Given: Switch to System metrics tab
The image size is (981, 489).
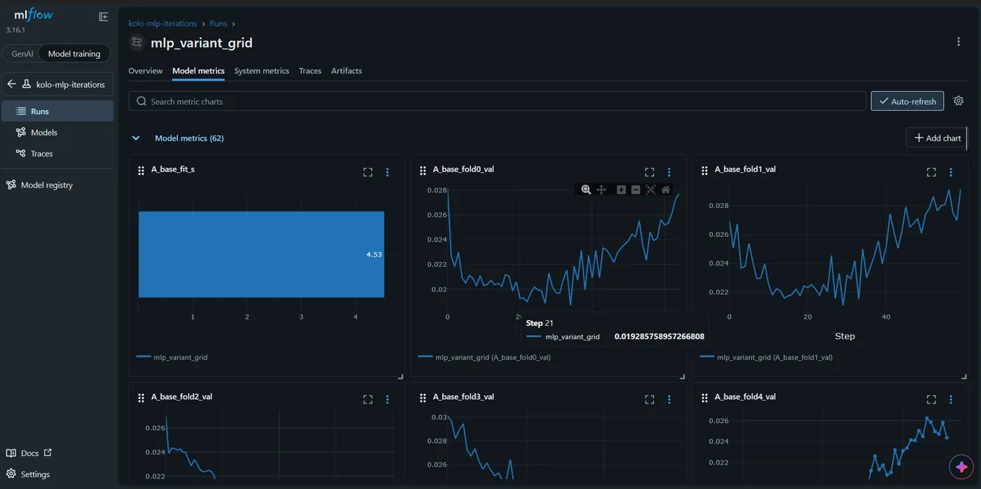Looking at the screenshot, I should pyautogui.click(x=261, y=71).
